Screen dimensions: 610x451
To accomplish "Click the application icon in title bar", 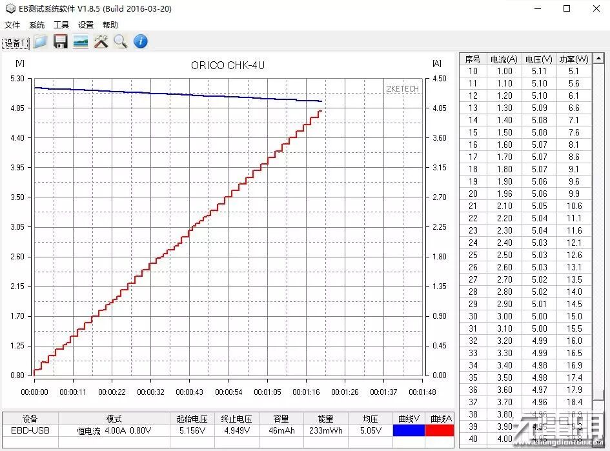I will [x=10, y=8].
